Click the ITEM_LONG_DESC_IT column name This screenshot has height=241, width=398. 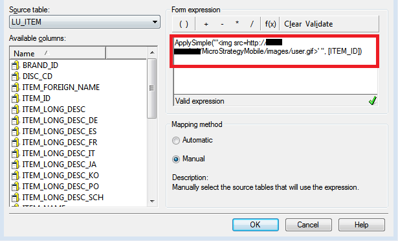(59, 154)
